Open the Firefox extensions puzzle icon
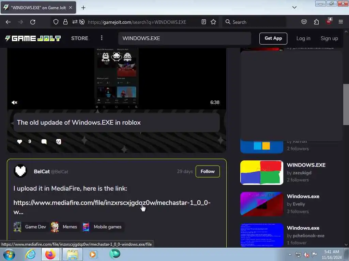This screenshot has height=261, width=349. click(x=316, y=22)
